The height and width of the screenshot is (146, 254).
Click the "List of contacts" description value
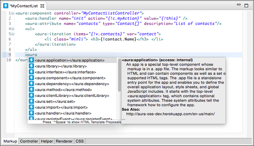195,23
